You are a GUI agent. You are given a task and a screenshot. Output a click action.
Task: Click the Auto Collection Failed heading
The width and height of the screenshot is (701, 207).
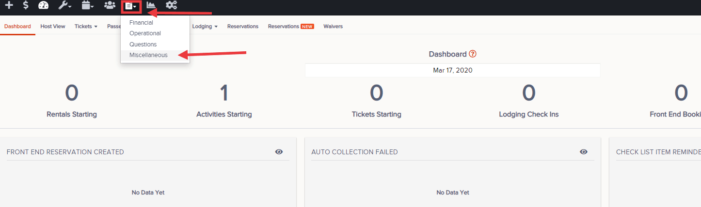coord(354,152)
